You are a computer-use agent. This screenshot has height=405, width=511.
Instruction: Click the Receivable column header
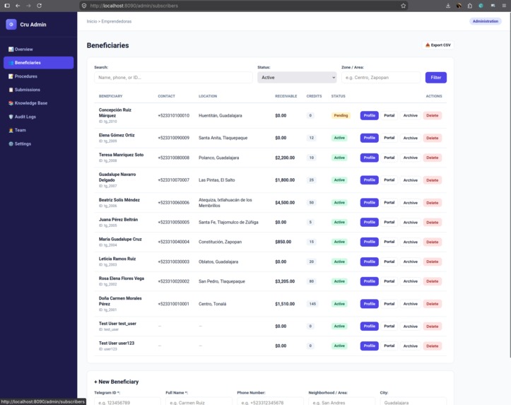286,96
